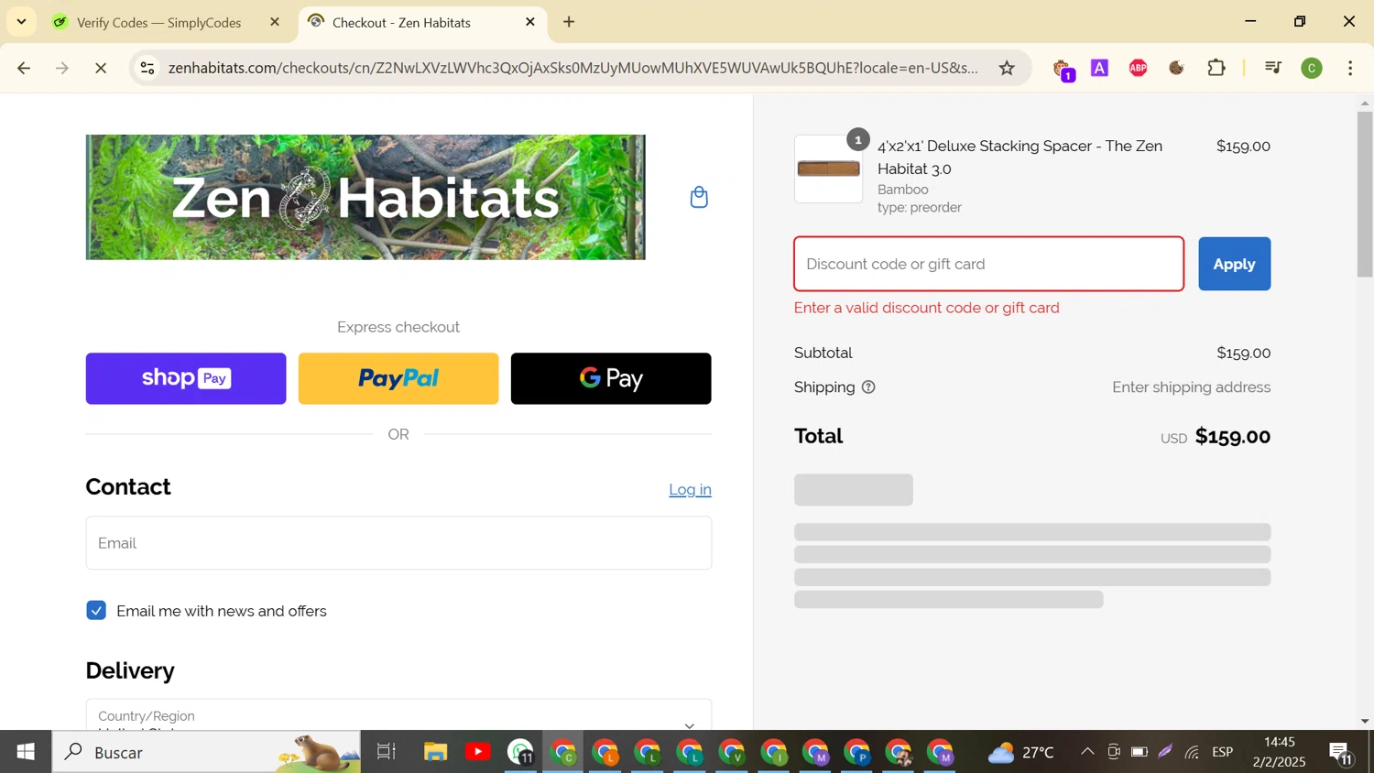Go back to the previous page

pyautogui.click(x=25, y=68)
